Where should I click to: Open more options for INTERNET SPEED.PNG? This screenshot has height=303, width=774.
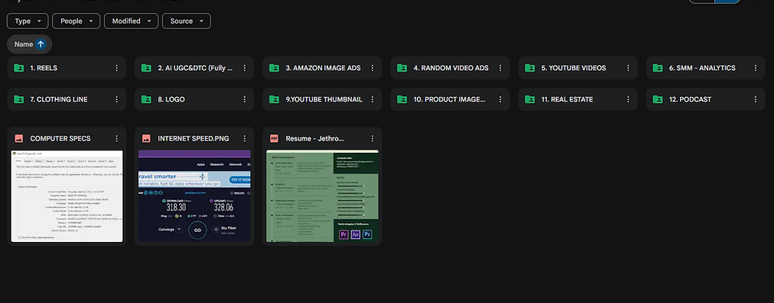pyautogui.click(x=244, y=139)
